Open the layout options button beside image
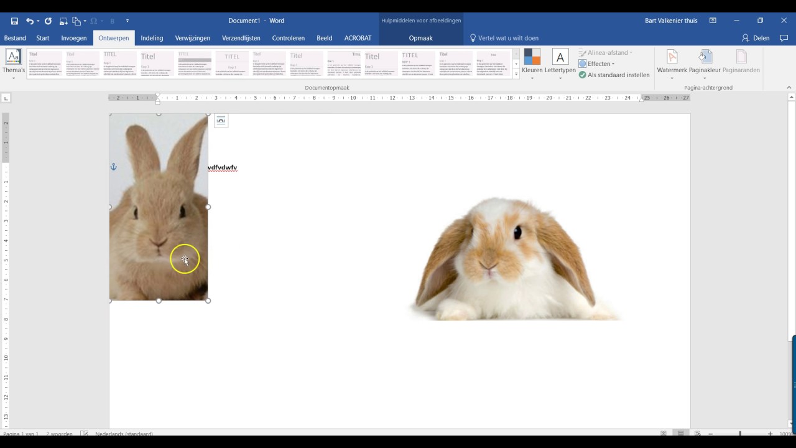The image size is (796, 448). coord(221,121)
